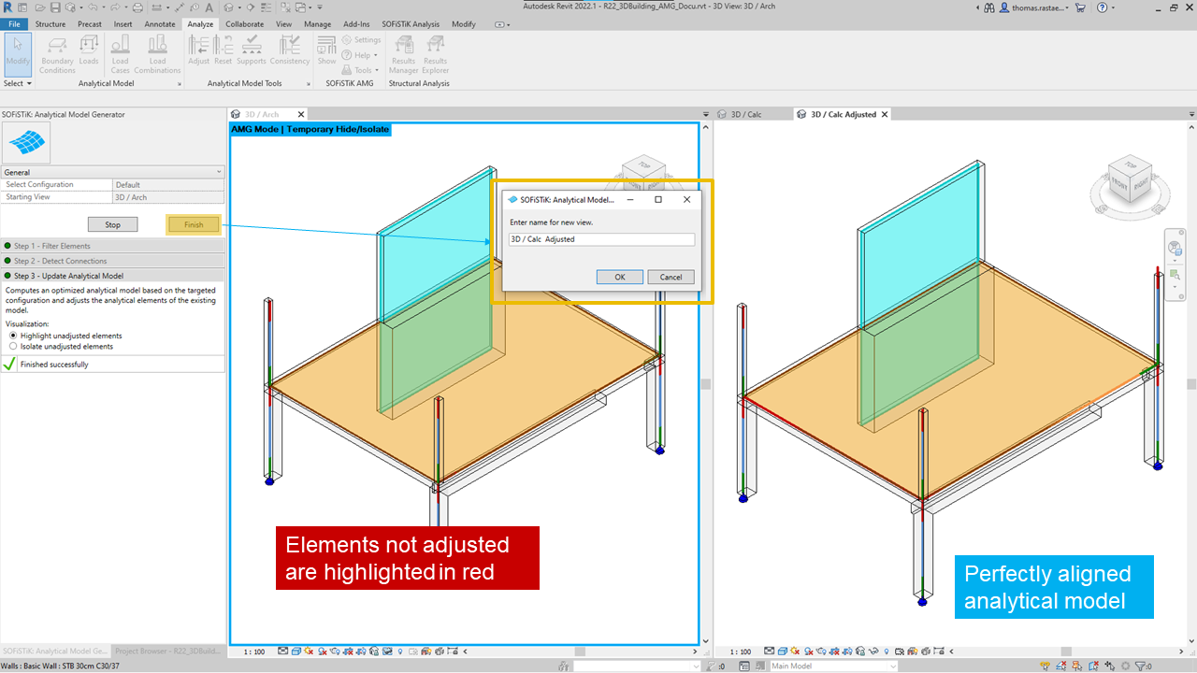Open Supports check tool
Viewport: 1197px width, 673px height.
251,51
